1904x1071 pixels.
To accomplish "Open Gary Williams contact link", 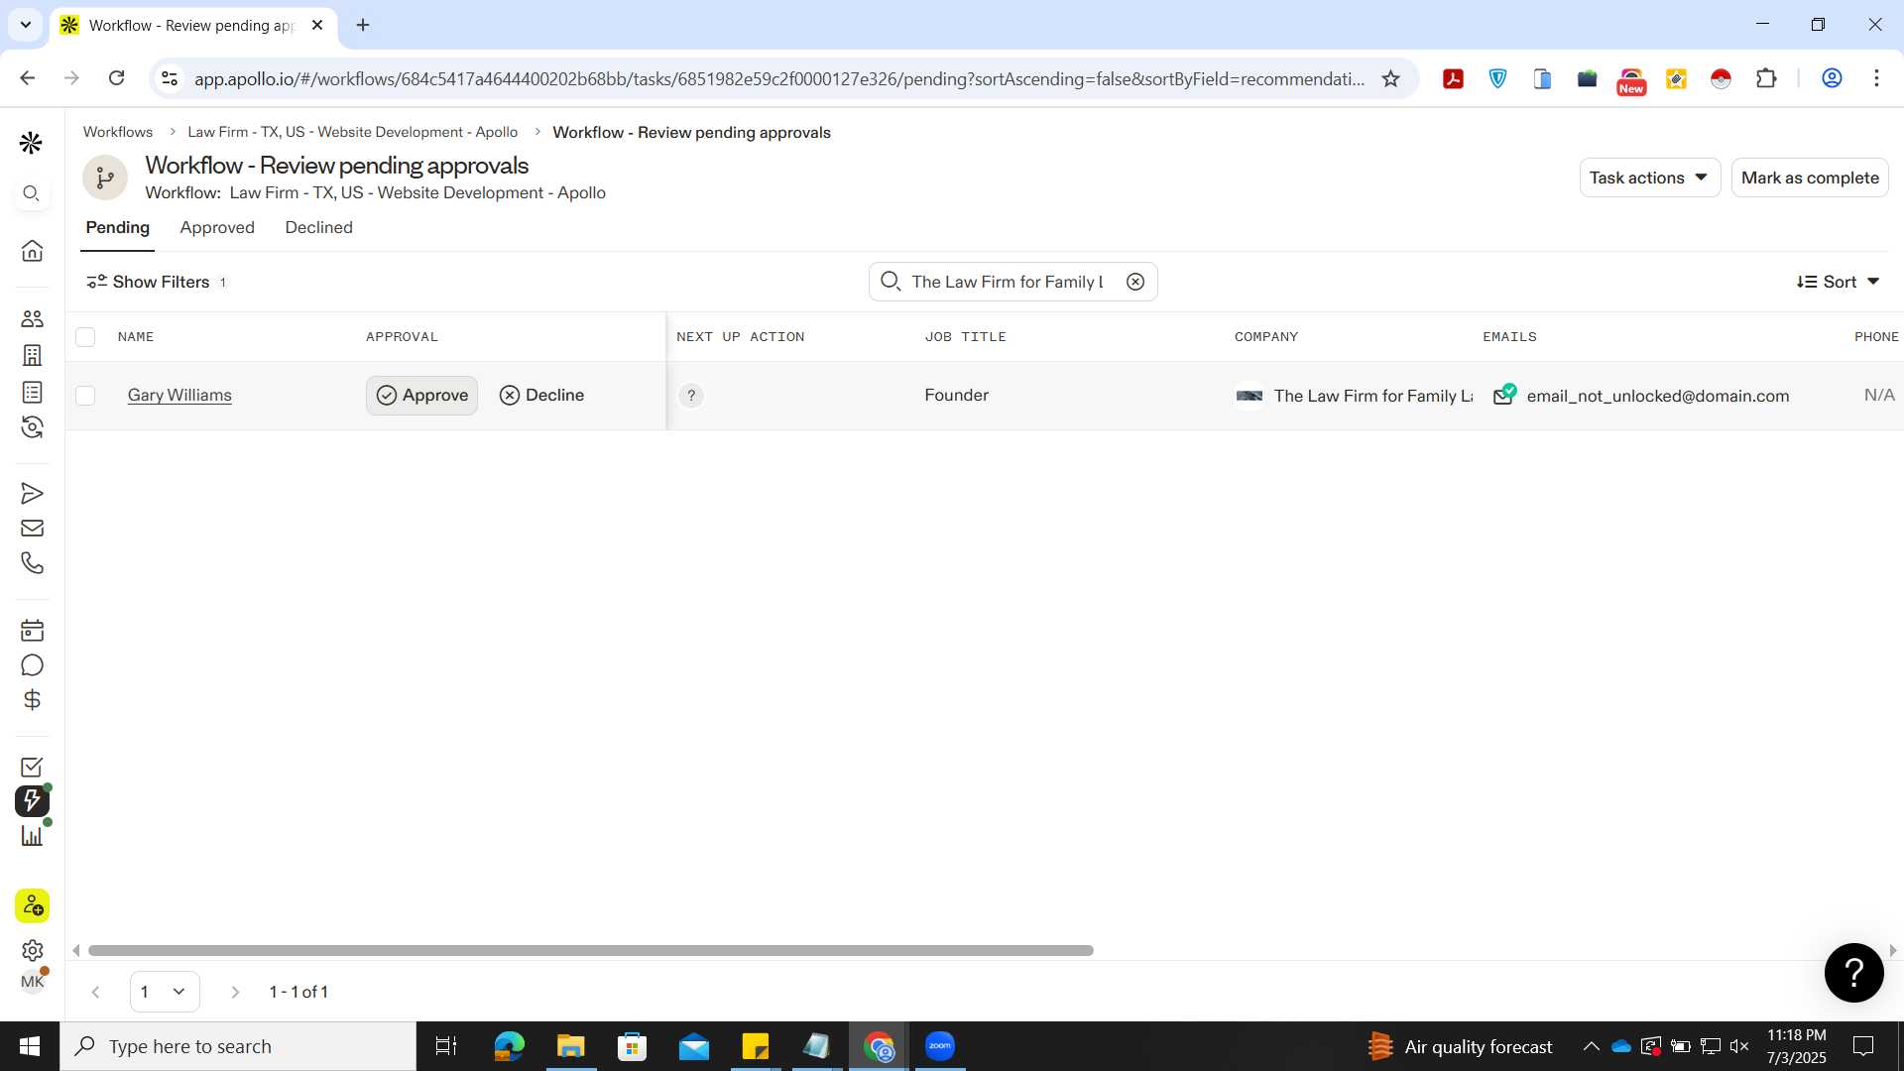I will 179,395.
